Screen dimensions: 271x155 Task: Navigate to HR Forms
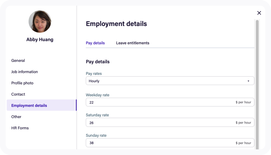coord(20,128)
